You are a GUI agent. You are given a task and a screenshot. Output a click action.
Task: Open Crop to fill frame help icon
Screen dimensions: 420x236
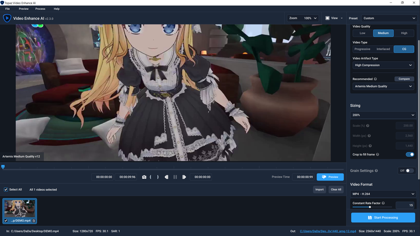(x=377, y=154)
